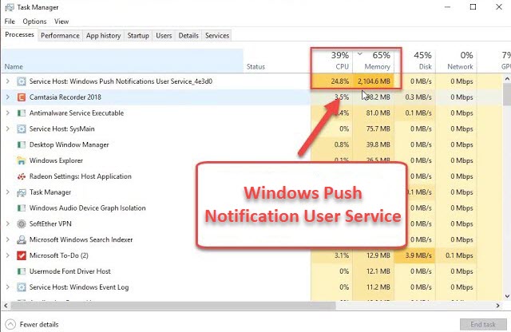Click the Desktop Window Manager icon
The height and width of the screenshot is (332, 511).
click(22, 144)
